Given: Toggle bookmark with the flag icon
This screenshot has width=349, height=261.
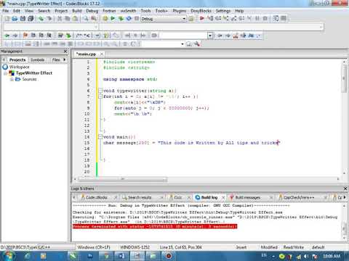Looking at the screenshot, I should pos(25,36).
